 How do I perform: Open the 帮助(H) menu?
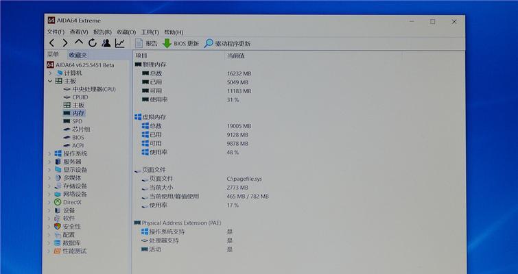[x=174, y=32]
